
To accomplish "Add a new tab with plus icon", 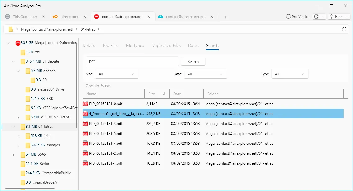I will (226, 17).
